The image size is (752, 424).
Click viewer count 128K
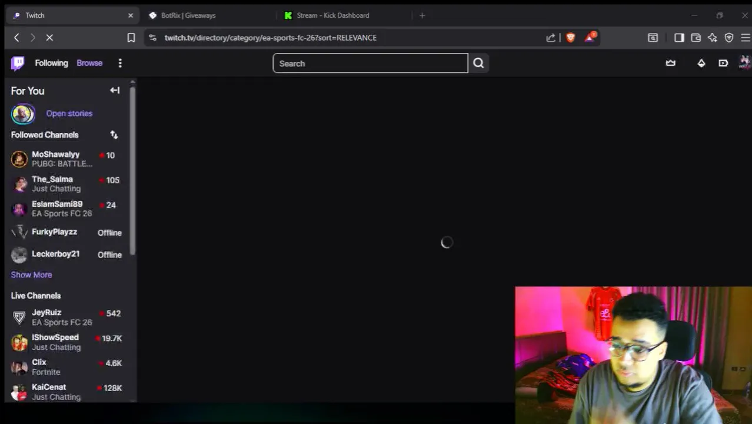(x=112, y=388)
